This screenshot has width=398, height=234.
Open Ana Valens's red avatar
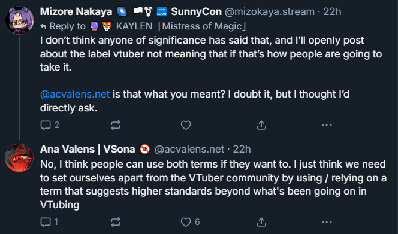click(x=19, y=157)
